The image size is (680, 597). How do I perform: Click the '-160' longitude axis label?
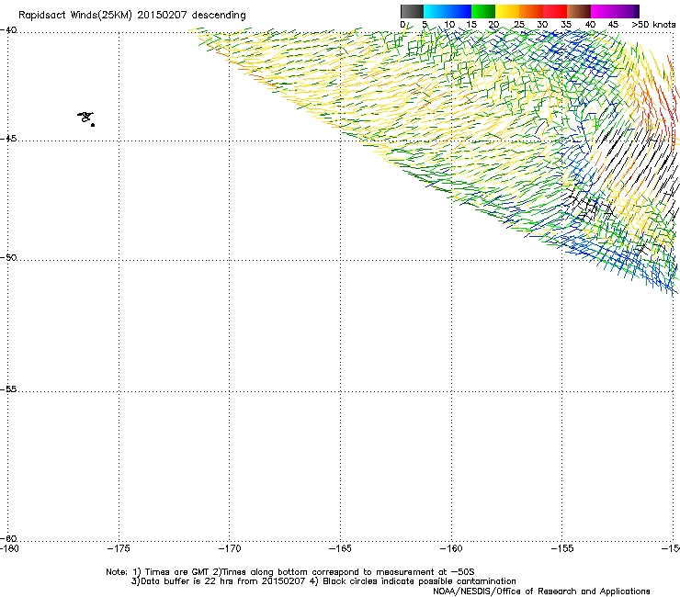coord(451,548)
